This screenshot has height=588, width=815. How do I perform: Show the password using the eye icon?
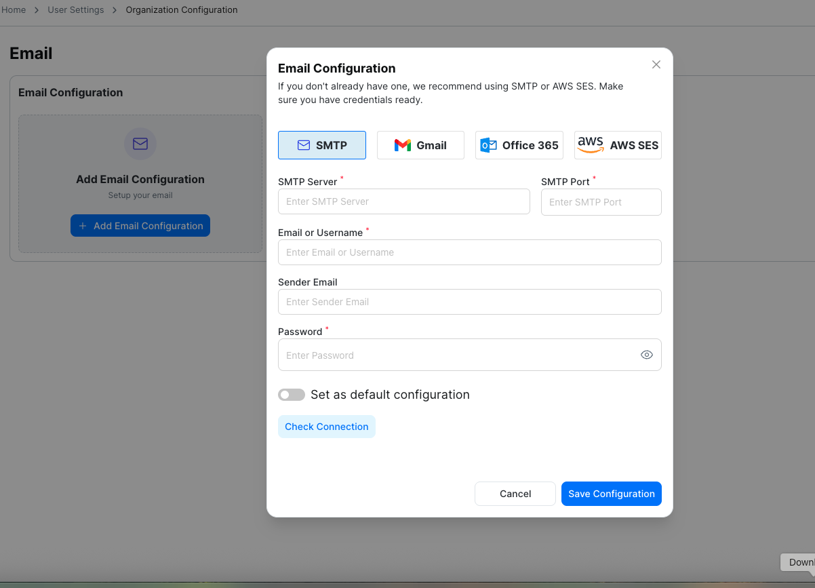click(x=646, y=354)
